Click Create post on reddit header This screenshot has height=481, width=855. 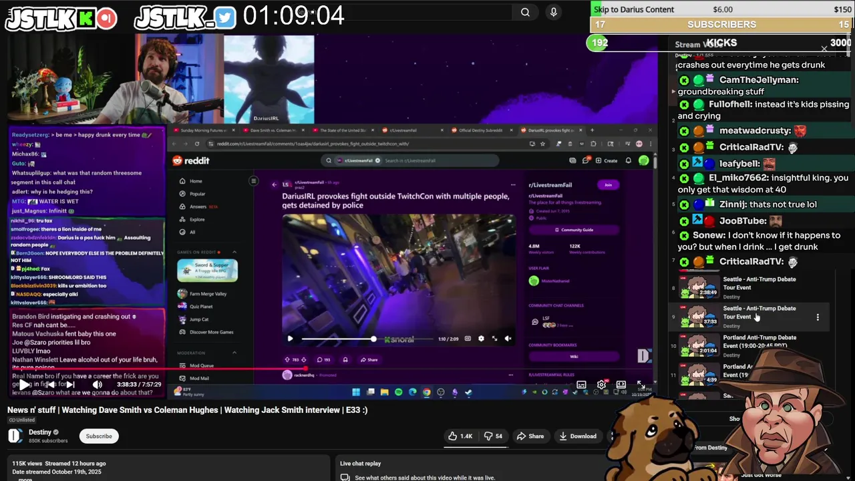607,160
